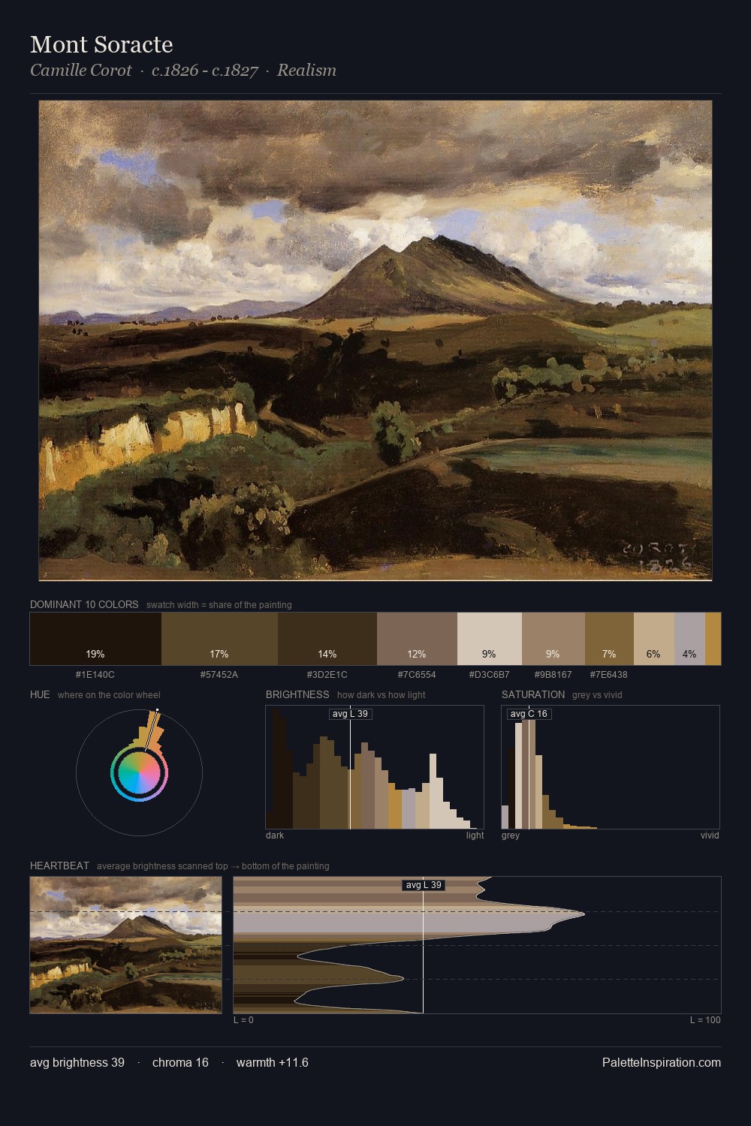Click the HEARTBEAT section heading

click(59, 866)
